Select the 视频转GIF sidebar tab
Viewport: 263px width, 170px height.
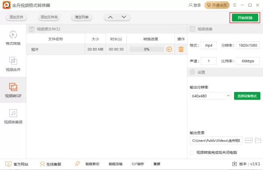point(13,90)
